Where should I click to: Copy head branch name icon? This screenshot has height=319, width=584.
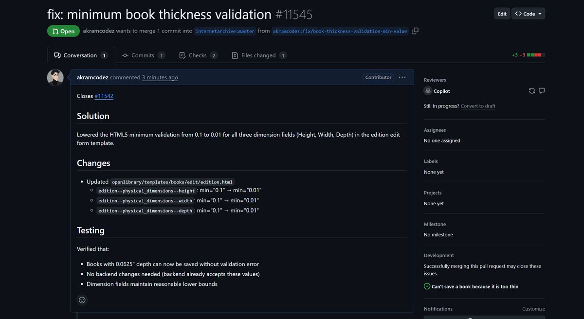pyautogui.click(x=415, y=31)
